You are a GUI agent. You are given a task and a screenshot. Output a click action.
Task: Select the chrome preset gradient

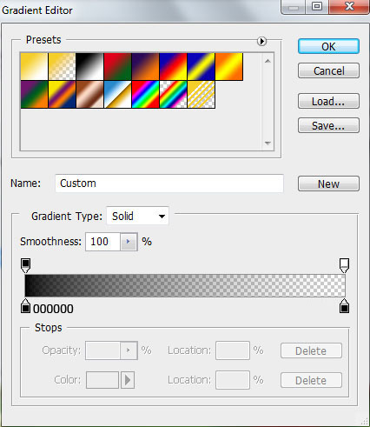(117, 95)
